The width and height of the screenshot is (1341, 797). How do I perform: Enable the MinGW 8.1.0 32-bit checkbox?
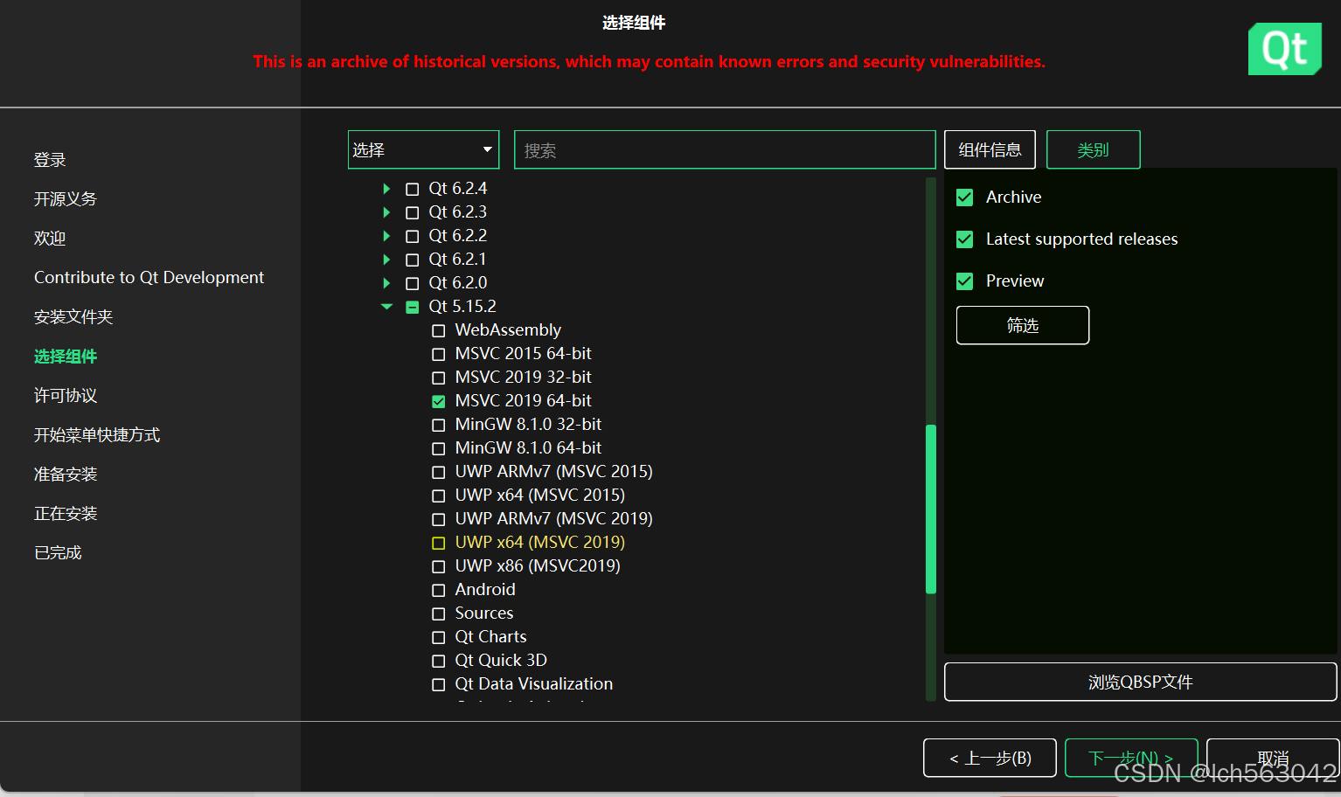tap(439, 425)
